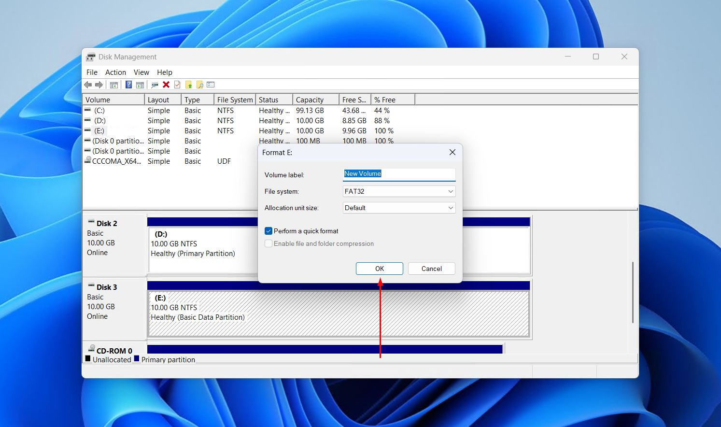This screenshot has height=427, width=721.
Task: Click the drive icon beside (C:) volume
Action: (x=87, y=110)
